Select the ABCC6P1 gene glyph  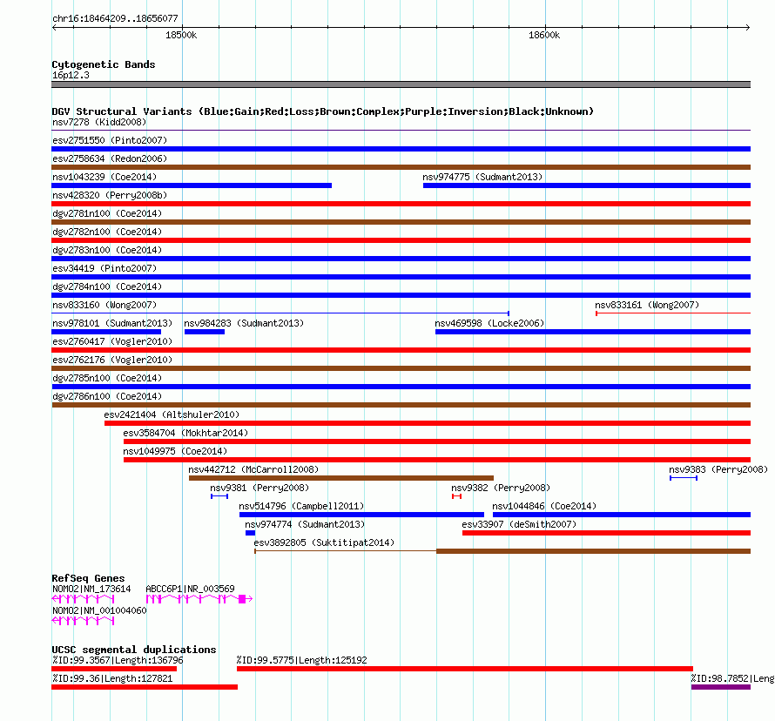(199, 599)
